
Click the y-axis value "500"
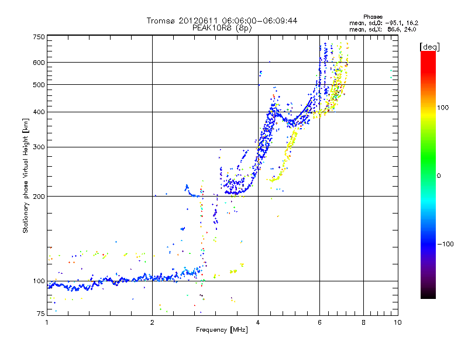[x=39, y=85]
